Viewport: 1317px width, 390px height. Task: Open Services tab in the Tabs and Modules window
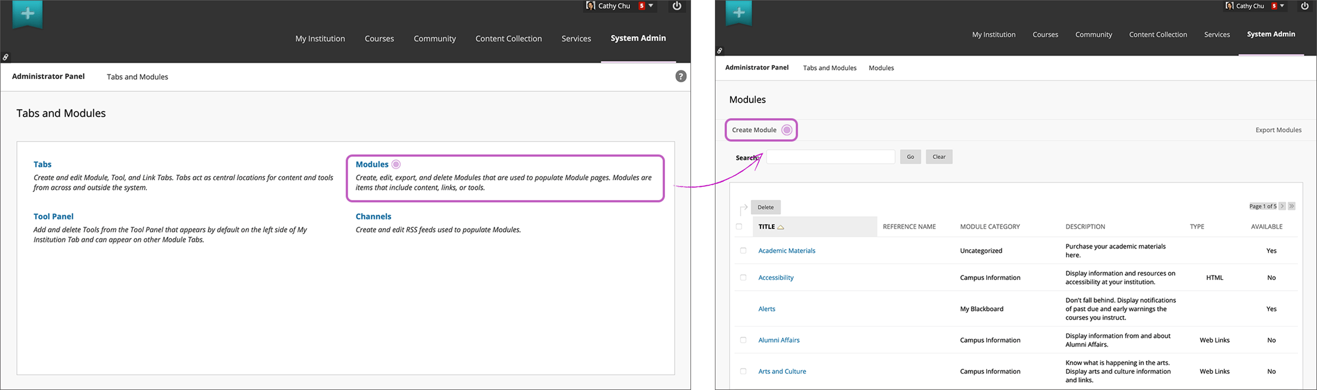coord(576,38)
